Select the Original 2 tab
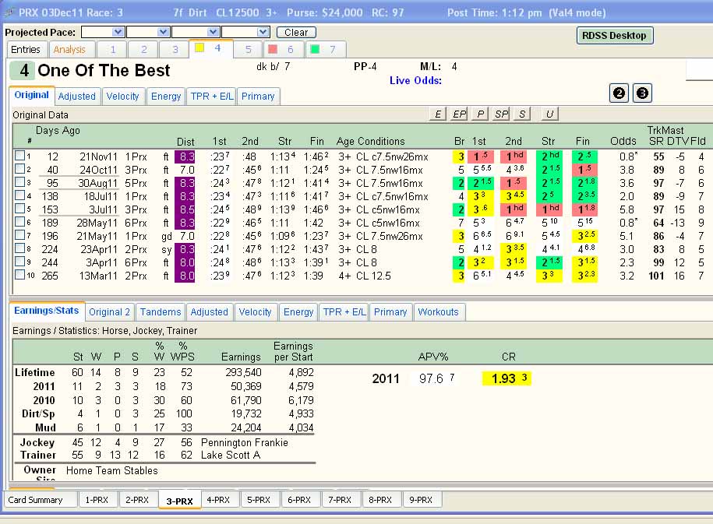This screenshot has width=713, height=524. tap(110, 312)
